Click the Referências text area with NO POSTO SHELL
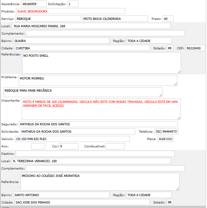Viewport: 207px width, 208px height. (x=101, y=63)
